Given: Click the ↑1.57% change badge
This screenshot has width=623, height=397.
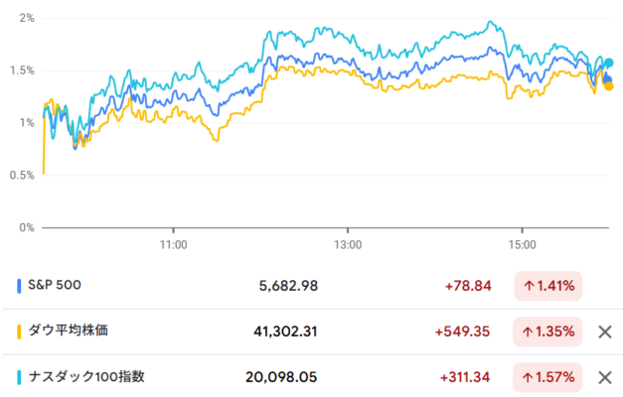Looking at the screenshot, I should [x=547, y=377].
